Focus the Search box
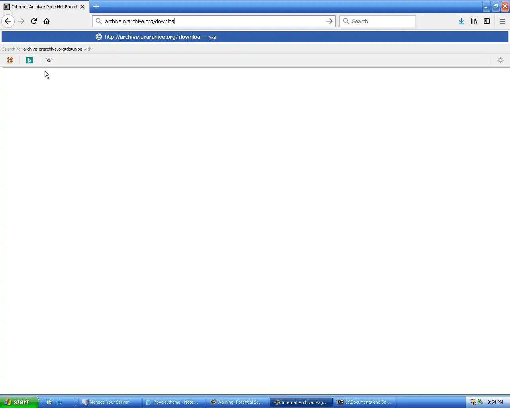Screen dimensions: 510x408 tap(378, 21)
